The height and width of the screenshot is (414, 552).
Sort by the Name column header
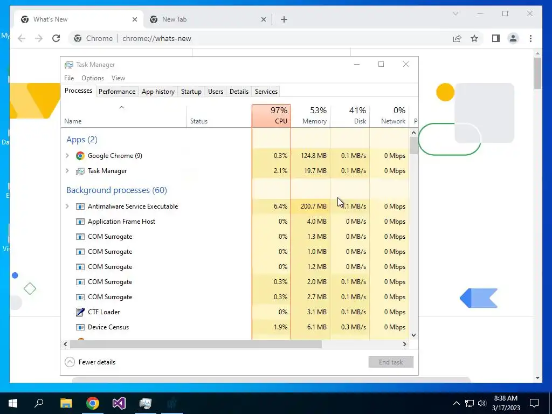[x=123, y=116]
